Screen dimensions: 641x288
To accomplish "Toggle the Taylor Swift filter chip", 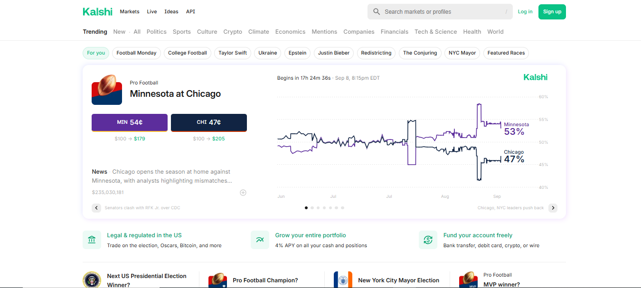I will 233,53.
